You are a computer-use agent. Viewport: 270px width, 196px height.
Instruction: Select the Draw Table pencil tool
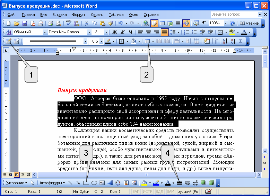click(8, 41)
